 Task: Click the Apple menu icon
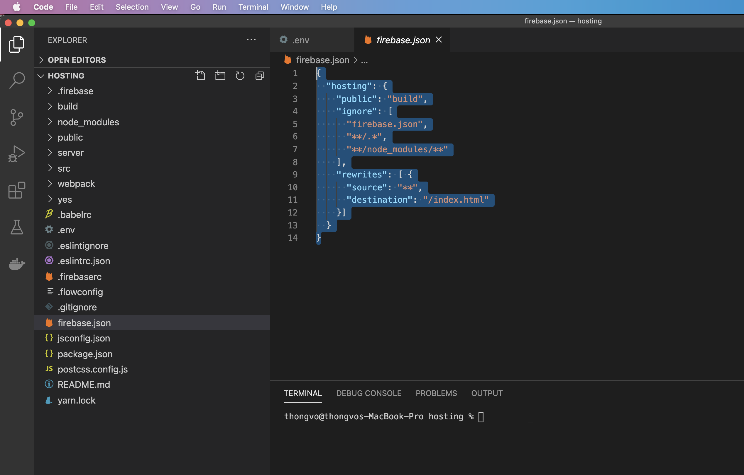coord(17,7)
